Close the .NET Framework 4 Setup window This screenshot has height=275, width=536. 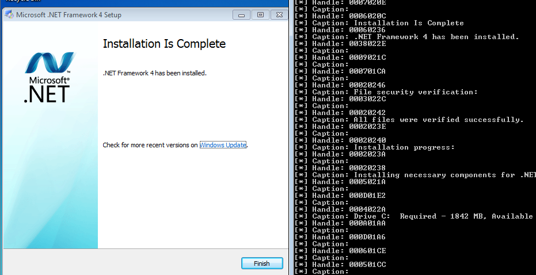279,15
